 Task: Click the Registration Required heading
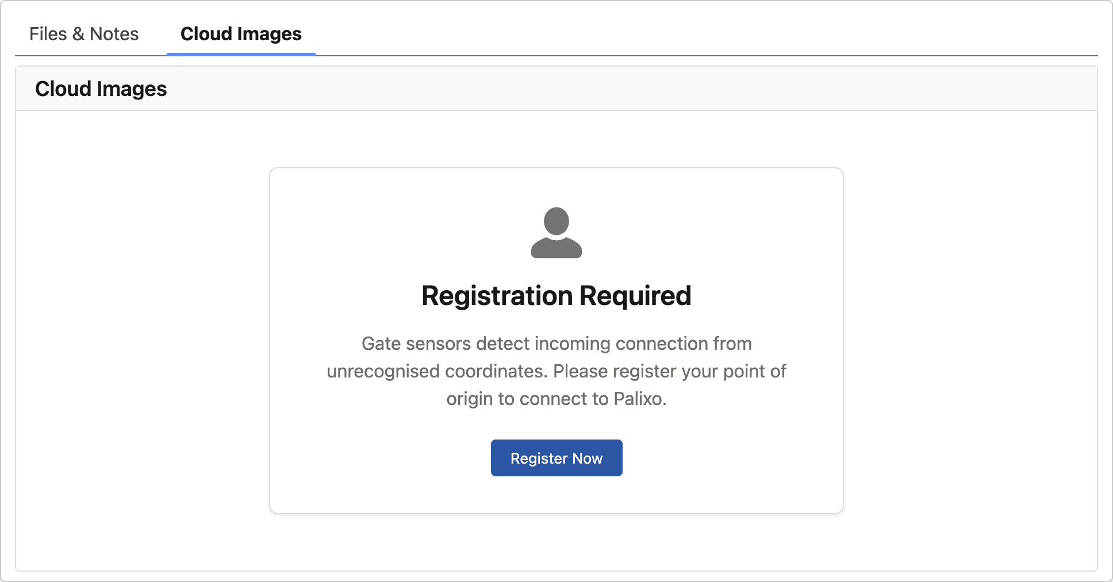click(556, 296)
